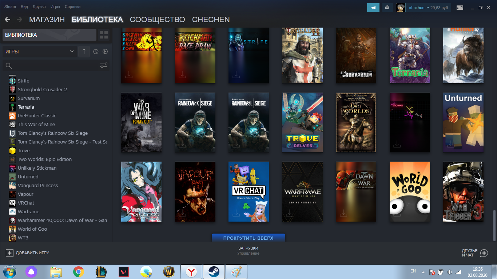Image resolution: width=497 pixels, height=279 pixels.
Task: Click World of Goo list icon
Action: click(12, 229)
